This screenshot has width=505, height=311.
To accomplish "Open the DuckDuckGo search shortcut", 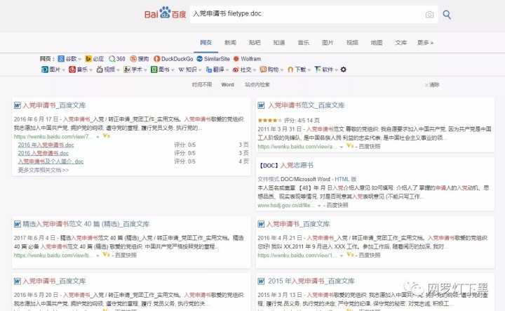I will tap(173, 59).
